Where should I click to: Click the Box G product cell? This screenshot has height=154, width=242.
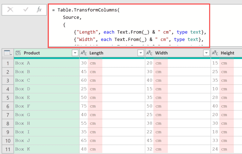point(46,115)
